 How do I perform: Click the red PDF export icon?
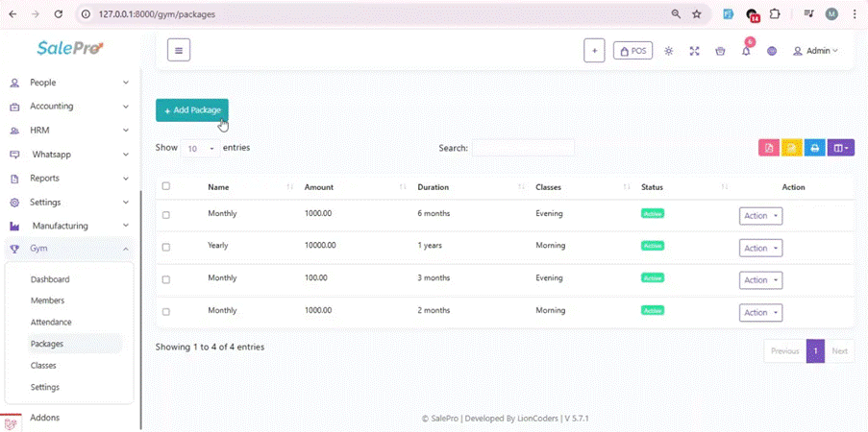[x=768, y=148]
